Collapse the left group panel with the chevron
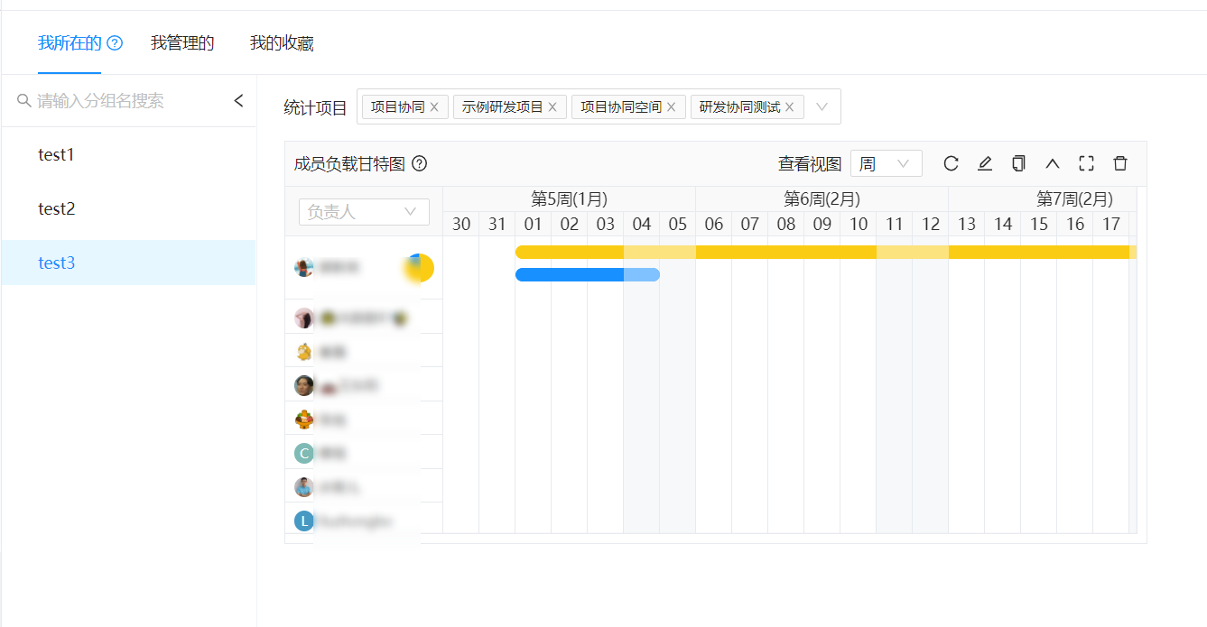Image resolution: width=1207 pixels, height=627 pixels. [238, 101]
